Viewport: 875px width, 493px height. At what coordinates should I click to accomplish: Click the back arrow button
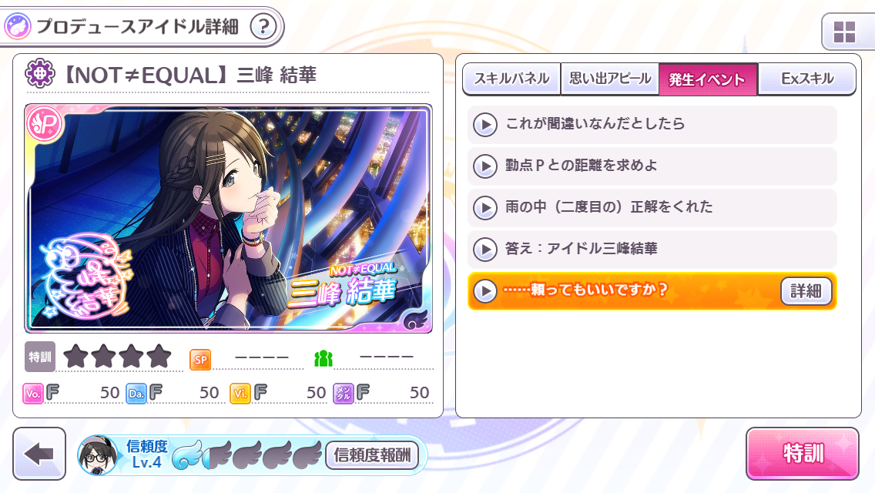(39, 454)
